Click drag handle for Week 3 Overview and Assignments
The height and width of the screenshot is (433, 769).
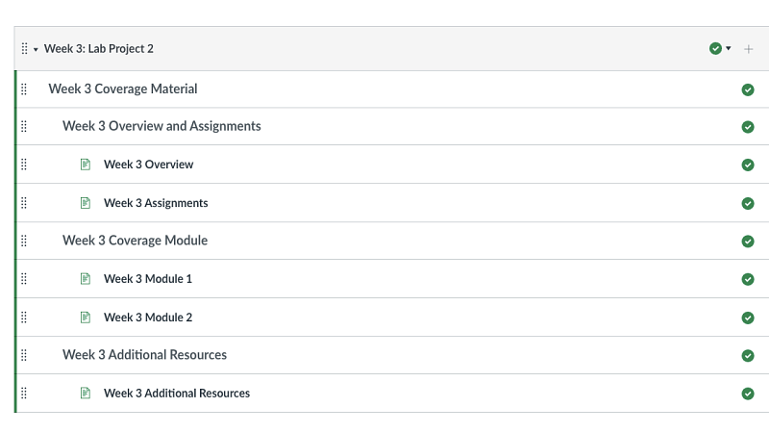[24, 126]
